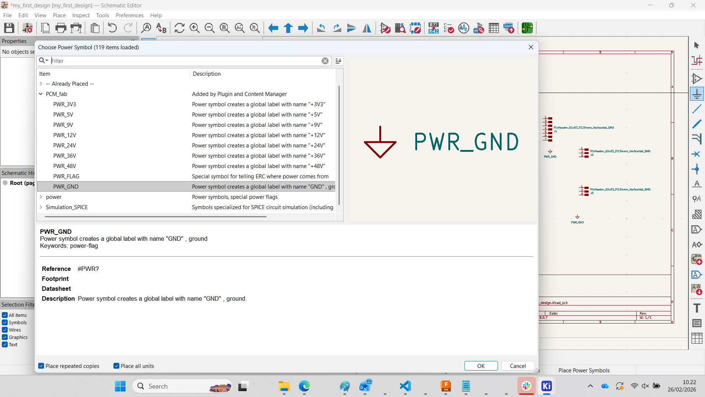Open the Preferences menu
Viewport: 705px width, 397px height.
129,15
